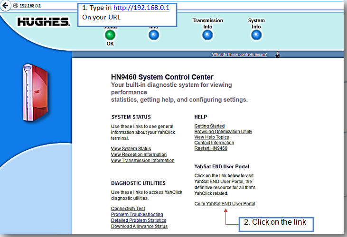347x237 pixels.
Task: Click the SYSTEM STATUS section heading
Action: click(131, 117)
